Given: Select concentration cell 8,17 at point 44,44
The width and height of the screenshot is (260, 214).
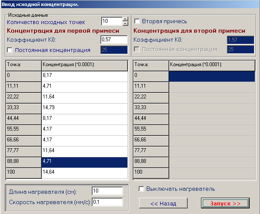Looking at the screenshot, I should 84,119.
